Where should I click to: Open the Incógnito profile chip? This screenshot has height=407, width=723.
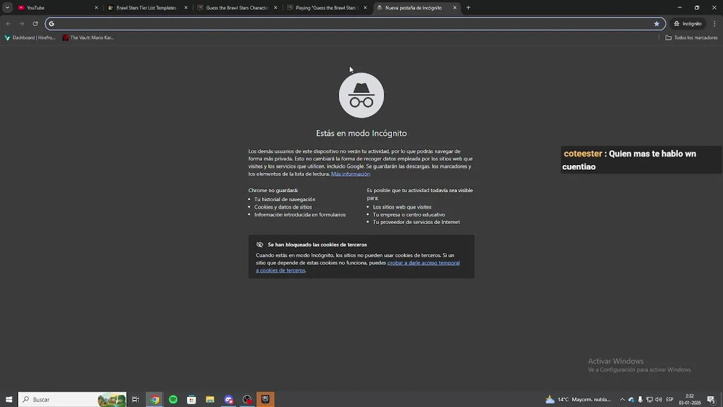point(688,24)
